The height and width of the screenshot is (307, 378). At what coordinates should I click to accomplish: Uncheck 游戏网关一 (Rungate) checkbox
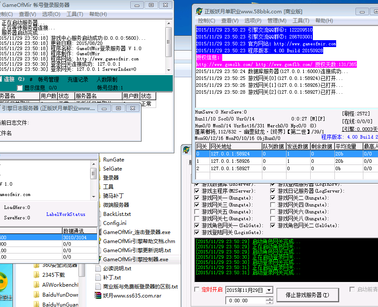[x=197, y=198]
